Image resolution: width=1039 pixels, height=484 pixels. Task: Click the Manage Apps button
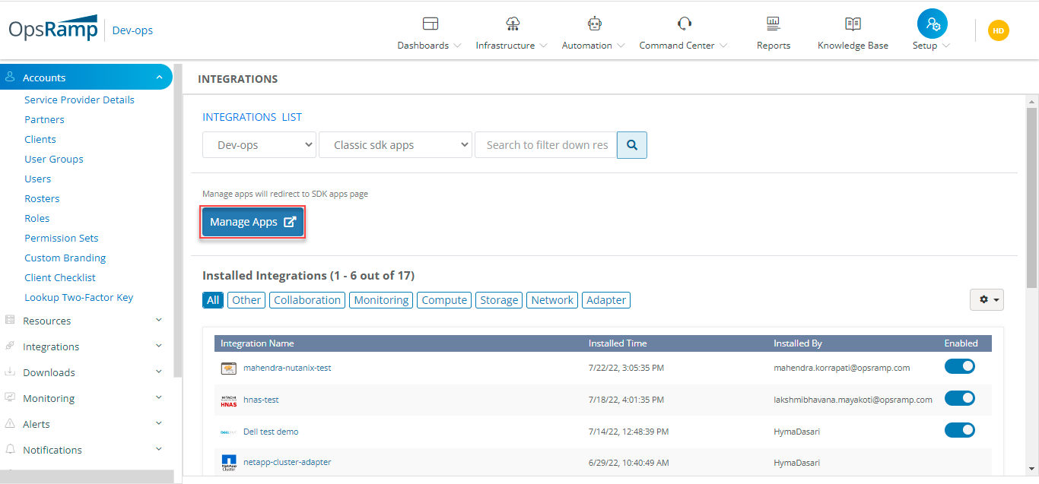[x=253, y=223]
